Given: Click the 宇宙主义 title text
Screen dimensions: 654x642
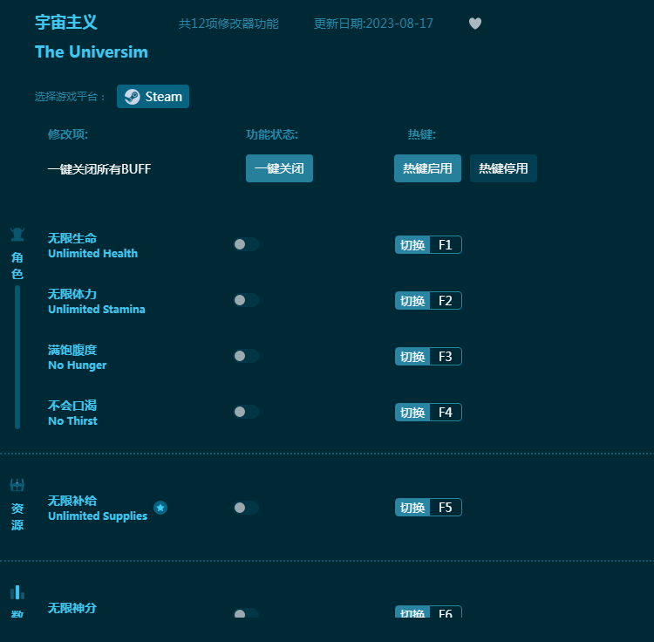Looking at the screenshot, I should [66, 22].
